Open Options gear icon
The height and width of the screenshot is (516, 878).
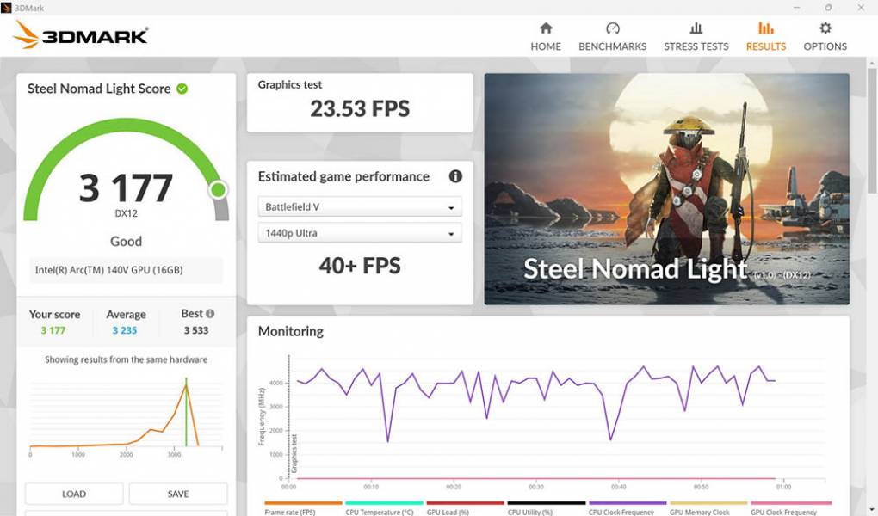click(825, 28)
